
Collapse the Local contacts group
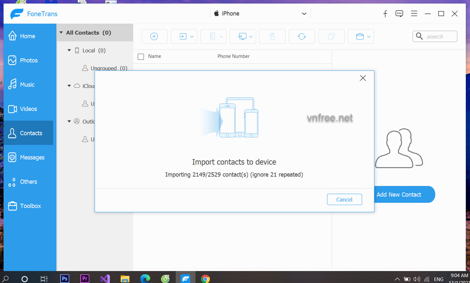(69, 50)
